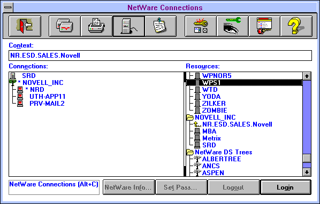Select the ASPEN directory tree
Viewport: 320px width, 204px height.
pos(213,173)
